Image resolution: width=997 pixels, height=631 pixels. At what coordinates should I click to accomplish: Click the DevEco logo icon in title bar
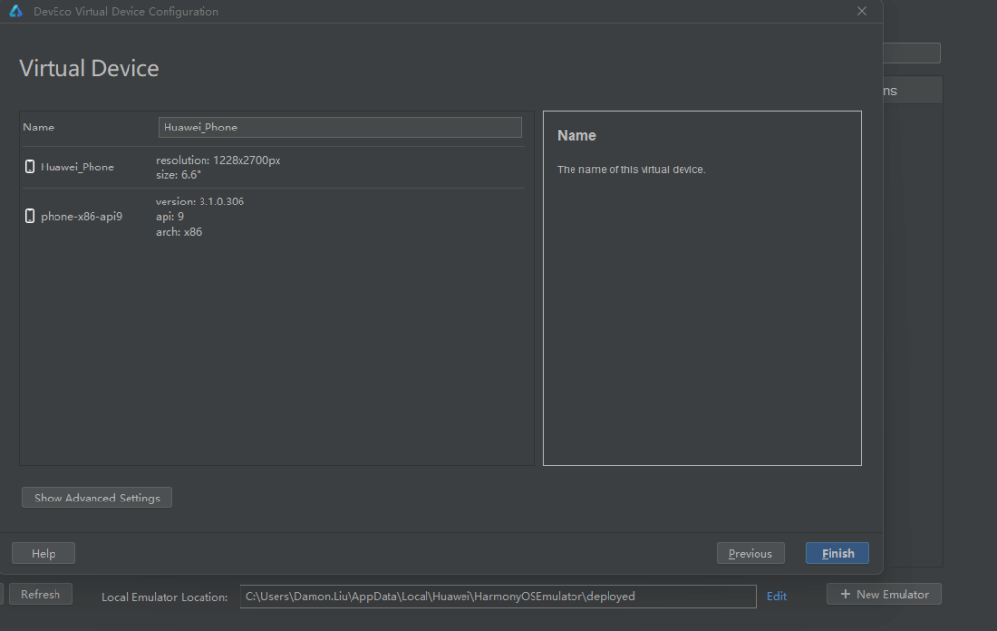tap(16, 11)
